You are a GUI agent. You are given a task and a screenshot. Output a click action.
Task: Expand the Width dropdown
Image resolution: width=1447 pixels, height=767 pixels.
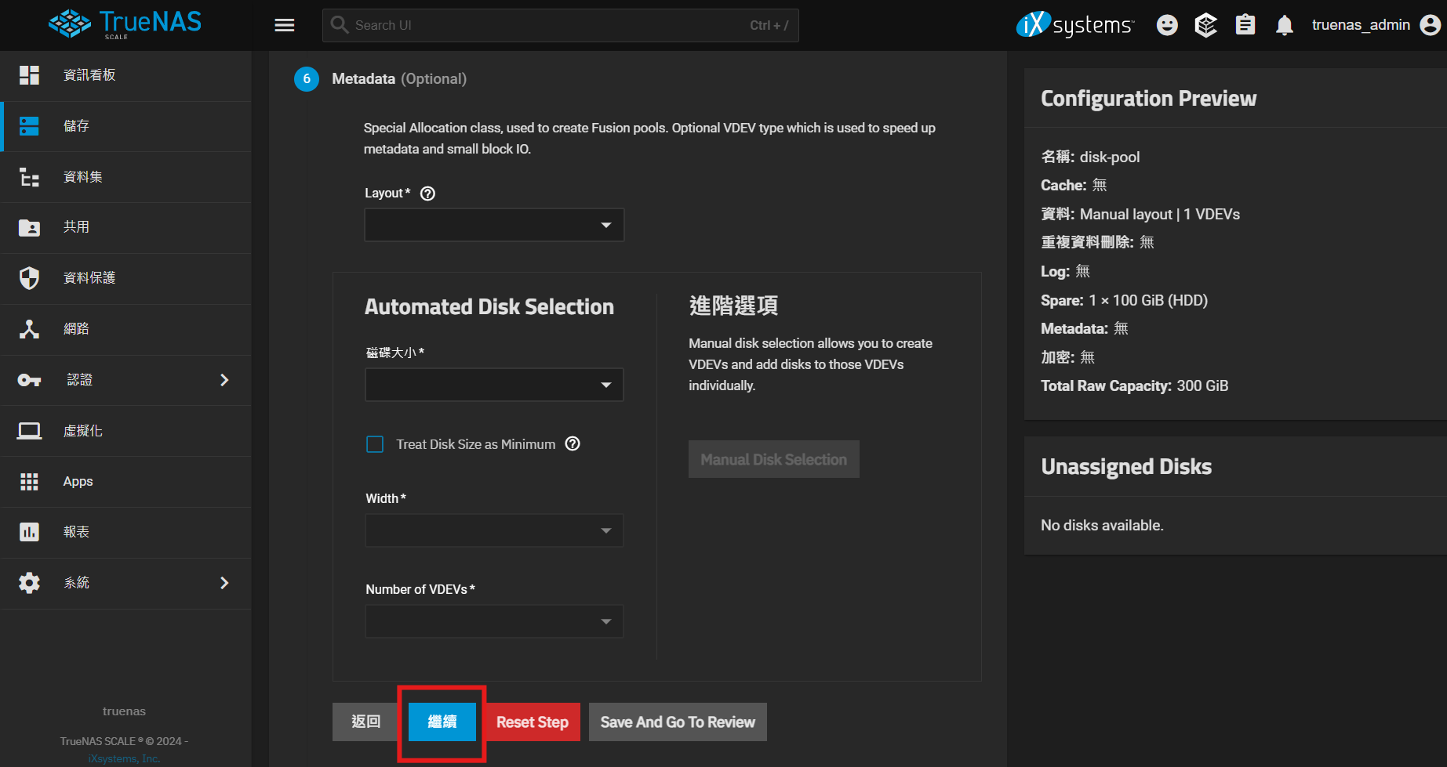click(x=494, y=530)
